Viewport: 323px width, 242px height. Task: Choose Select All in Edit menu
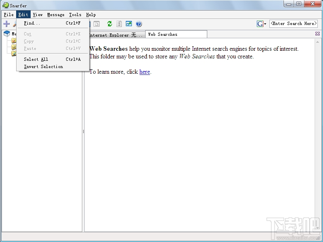(x=53, y=59)
